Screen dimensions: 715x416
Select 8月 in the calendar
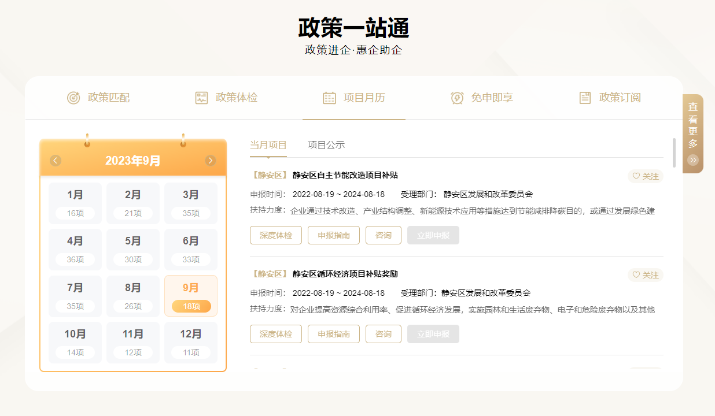click(x=133, y=296)
